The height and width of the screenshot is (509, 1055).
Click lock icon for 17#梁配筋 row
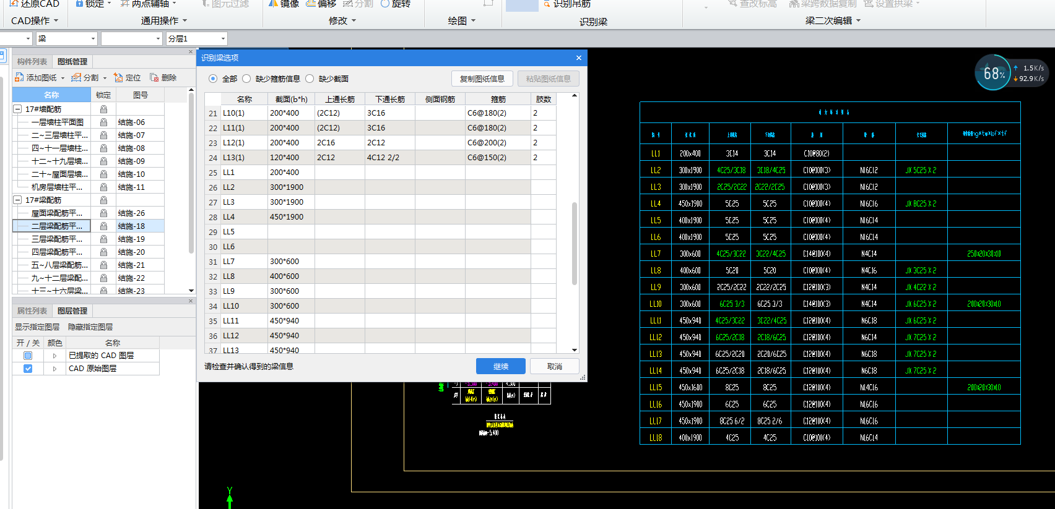click(103, 200)
